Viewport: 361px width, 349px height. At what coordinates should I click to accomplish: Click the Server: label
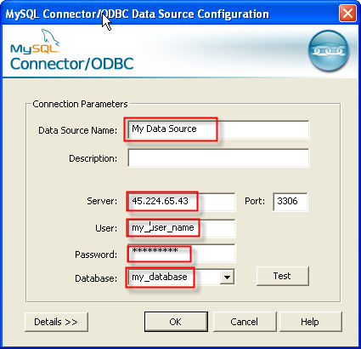click(x=102, y=201)
